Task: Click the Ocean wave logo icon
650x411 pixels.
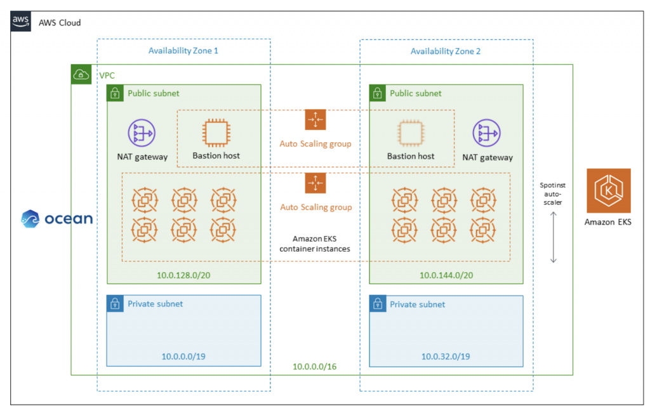Action: (x=30, y=219)
